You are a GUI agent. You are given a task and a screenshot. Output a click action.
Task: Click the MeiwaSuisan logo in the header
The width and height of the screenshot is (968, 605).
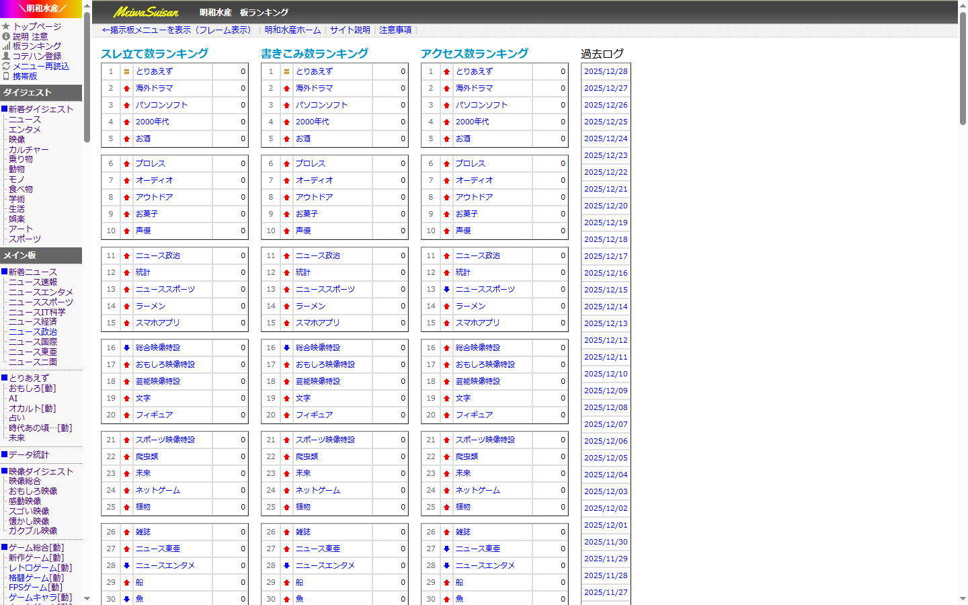146,12
